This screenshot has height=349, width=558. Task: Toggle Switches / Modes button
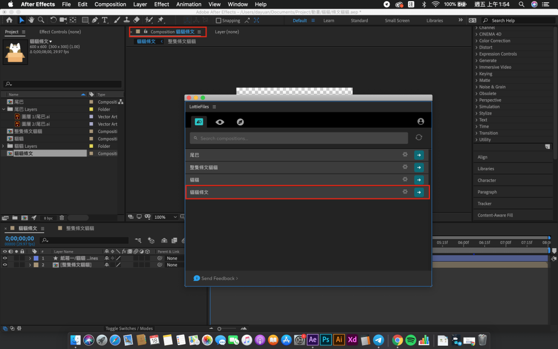[129, 328]
